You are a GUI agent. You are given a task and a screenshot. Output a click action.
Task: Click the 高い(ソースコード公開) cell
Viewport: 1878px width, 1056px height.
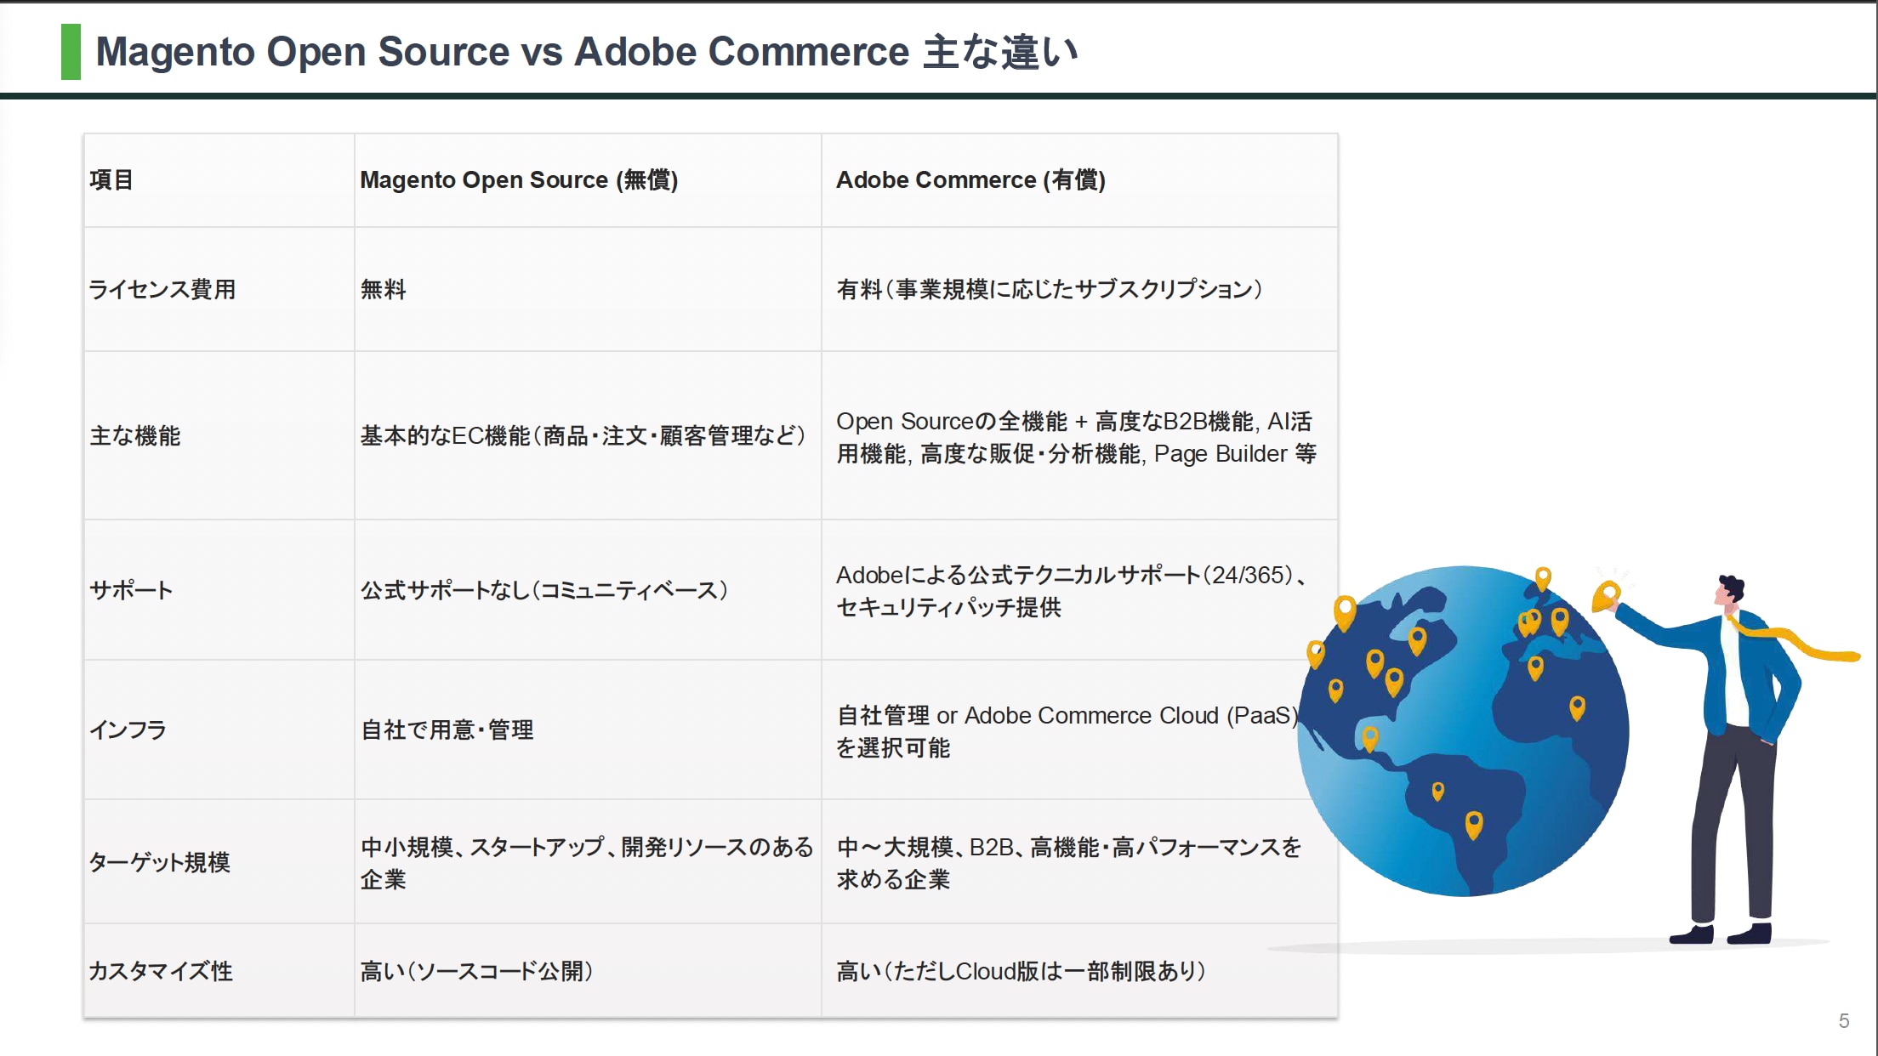click(x=476, y=971)
